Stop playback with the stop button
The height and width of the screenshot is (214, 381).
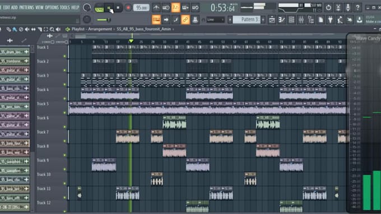click(x=118, y=8)
